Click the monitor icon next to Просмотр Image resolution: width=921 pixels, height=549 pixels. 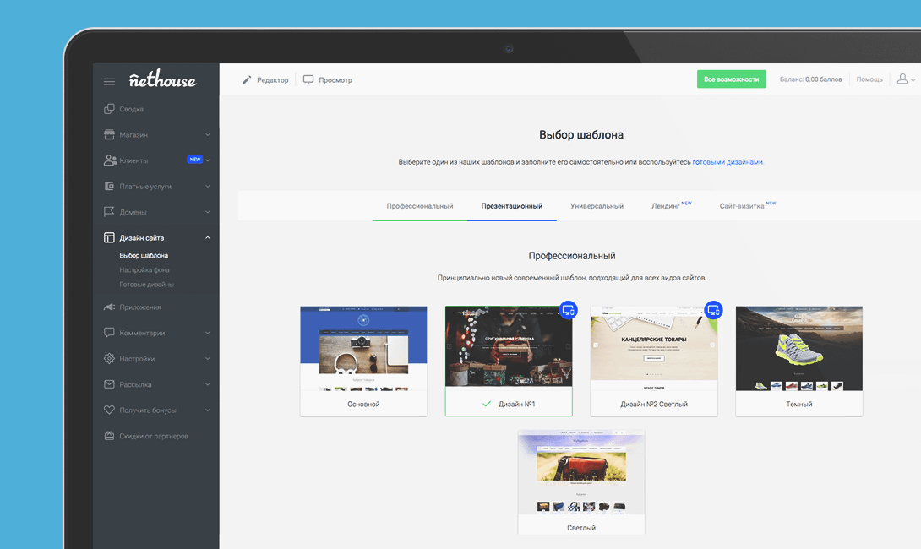(308, 79)
